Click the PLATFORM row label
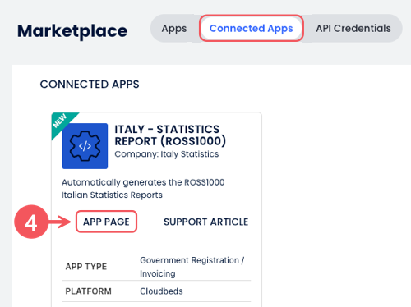411x307 pixels. 88,291
